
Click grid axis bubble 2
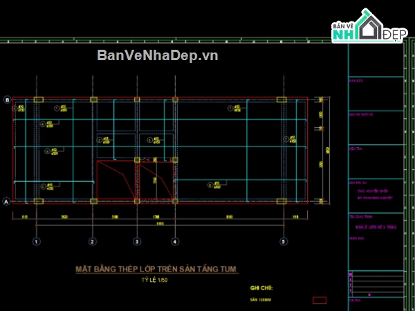point(93,241)
